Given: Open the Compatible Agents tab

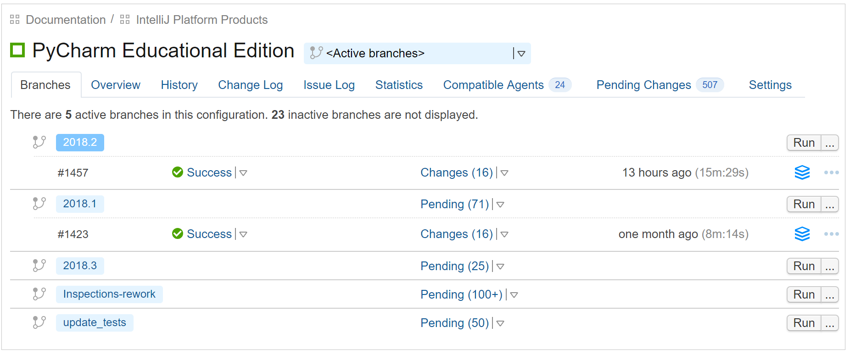Looking at the screenshot, I should click(x=493, y=85).
